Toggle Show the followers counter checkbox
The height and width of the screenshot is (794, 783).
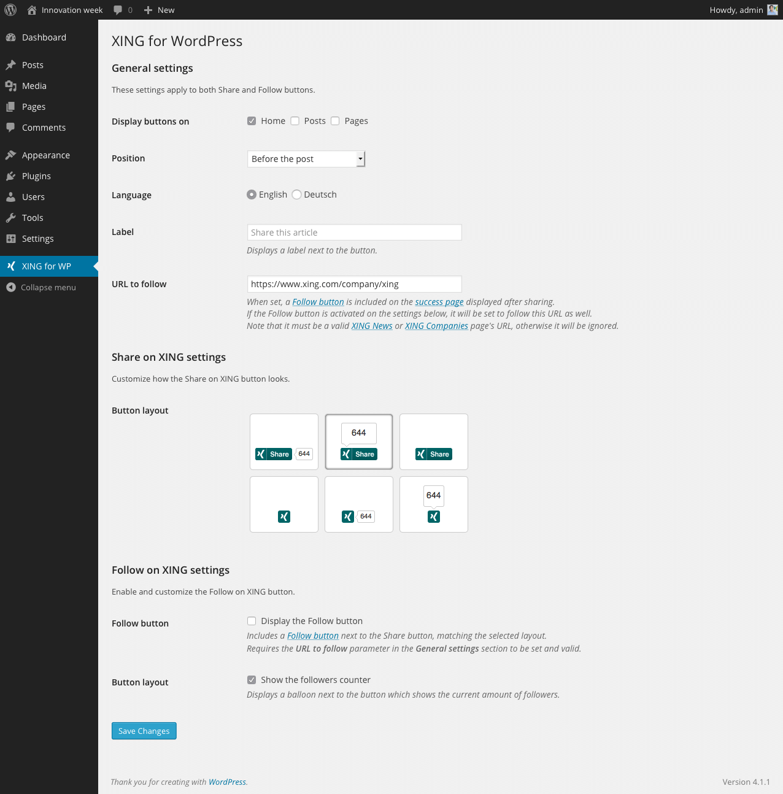click(x=252, y=680)
